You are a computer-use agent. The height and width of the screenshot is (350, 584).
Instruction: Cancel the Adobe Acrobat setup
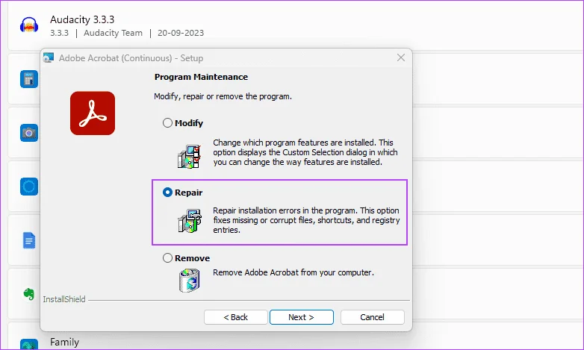pos(372,317)
